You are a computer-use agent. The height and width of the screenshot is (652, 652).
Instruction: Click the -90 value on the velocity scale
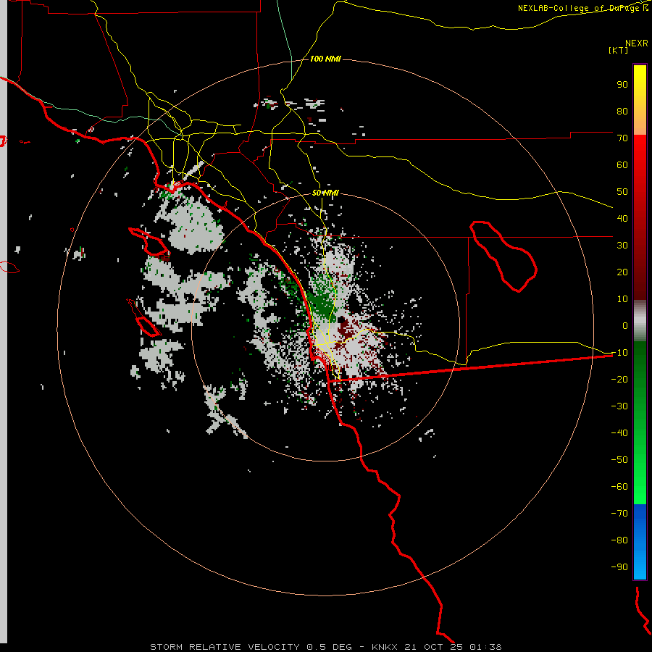point(619,567)
